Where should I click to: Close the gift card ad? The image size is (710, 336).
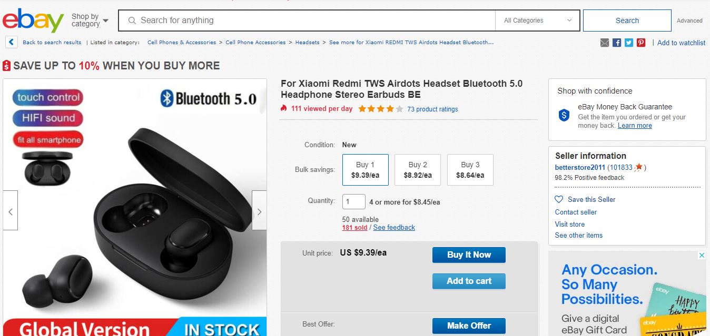702,256
